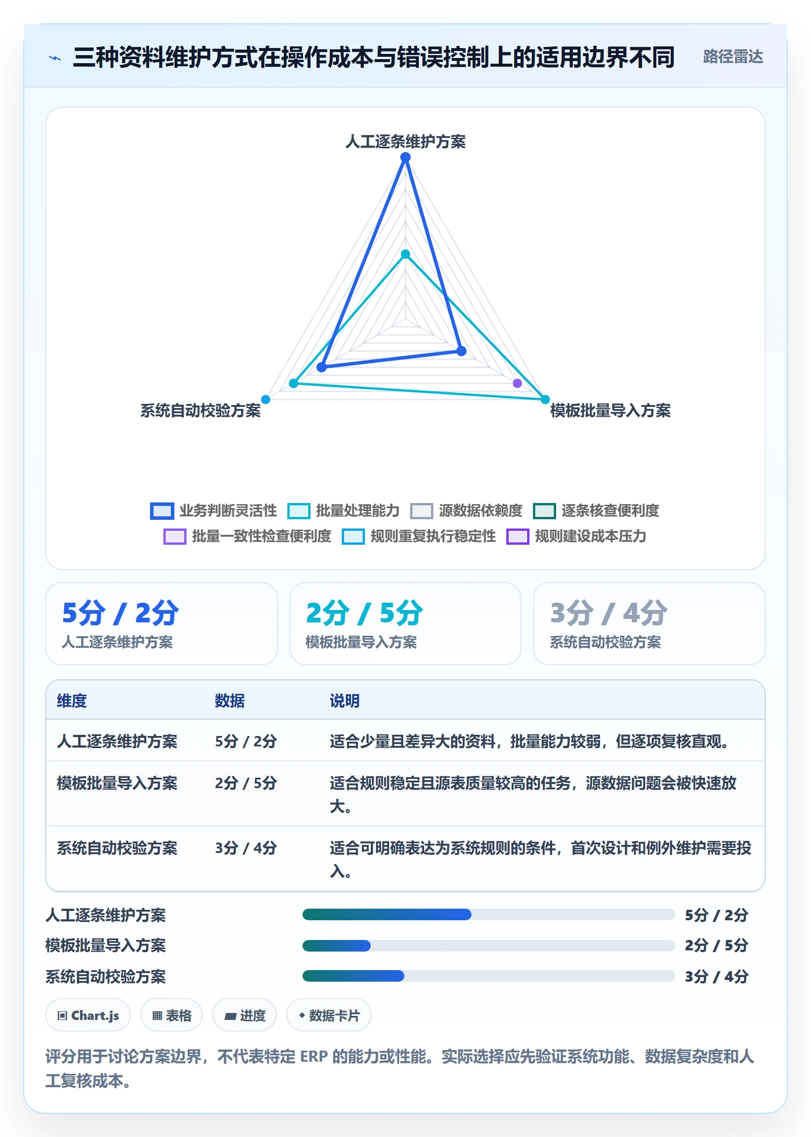This screenshot has width=811, height=1137.
Task: Select the 系统自动校验方案 table row name
Action: (117, 848)
